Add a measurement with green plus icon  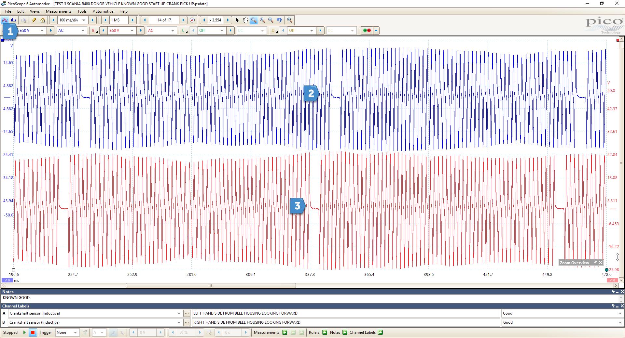285,332
